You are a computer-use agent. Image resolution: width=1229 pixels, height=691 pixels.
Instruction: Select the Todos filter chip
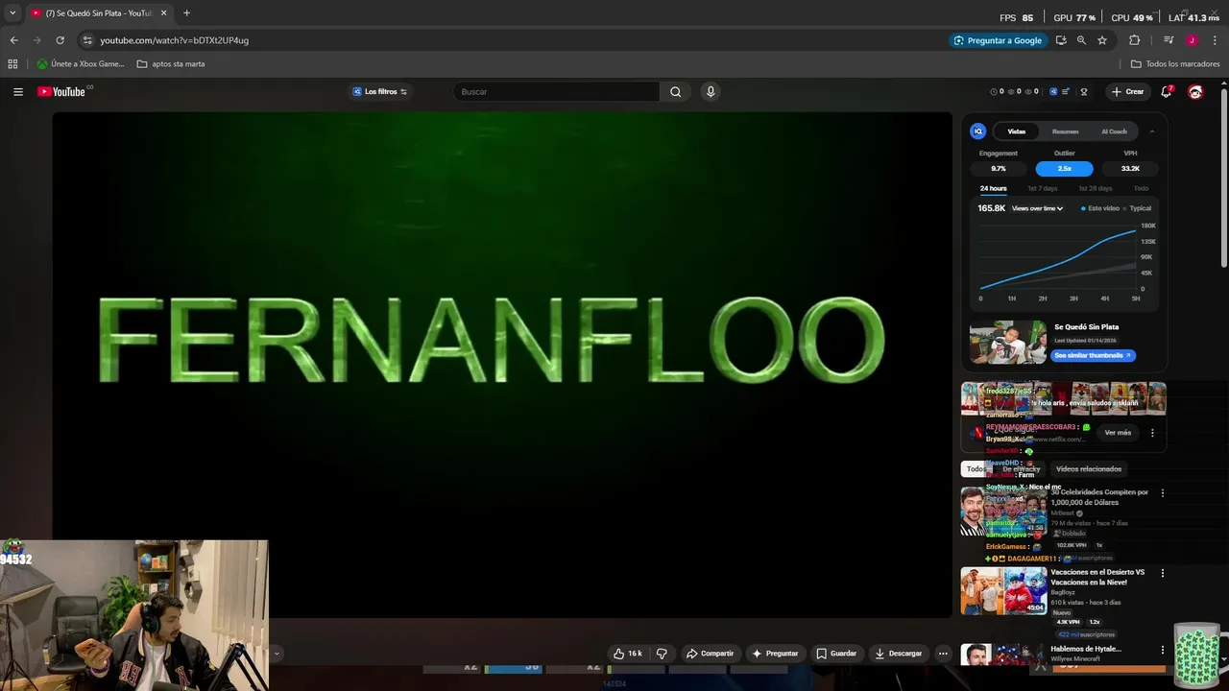tap(976, 469)
